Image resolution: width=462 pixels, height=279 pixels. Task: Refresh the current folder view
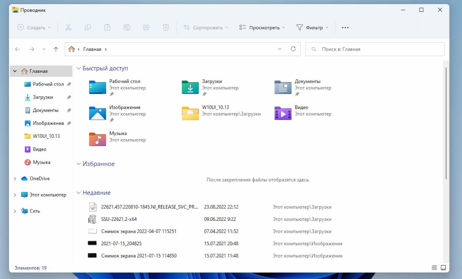point(293,49)
